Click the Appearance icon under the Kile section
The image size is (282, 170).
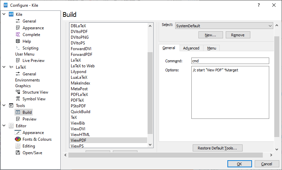(x=18, y=28)
